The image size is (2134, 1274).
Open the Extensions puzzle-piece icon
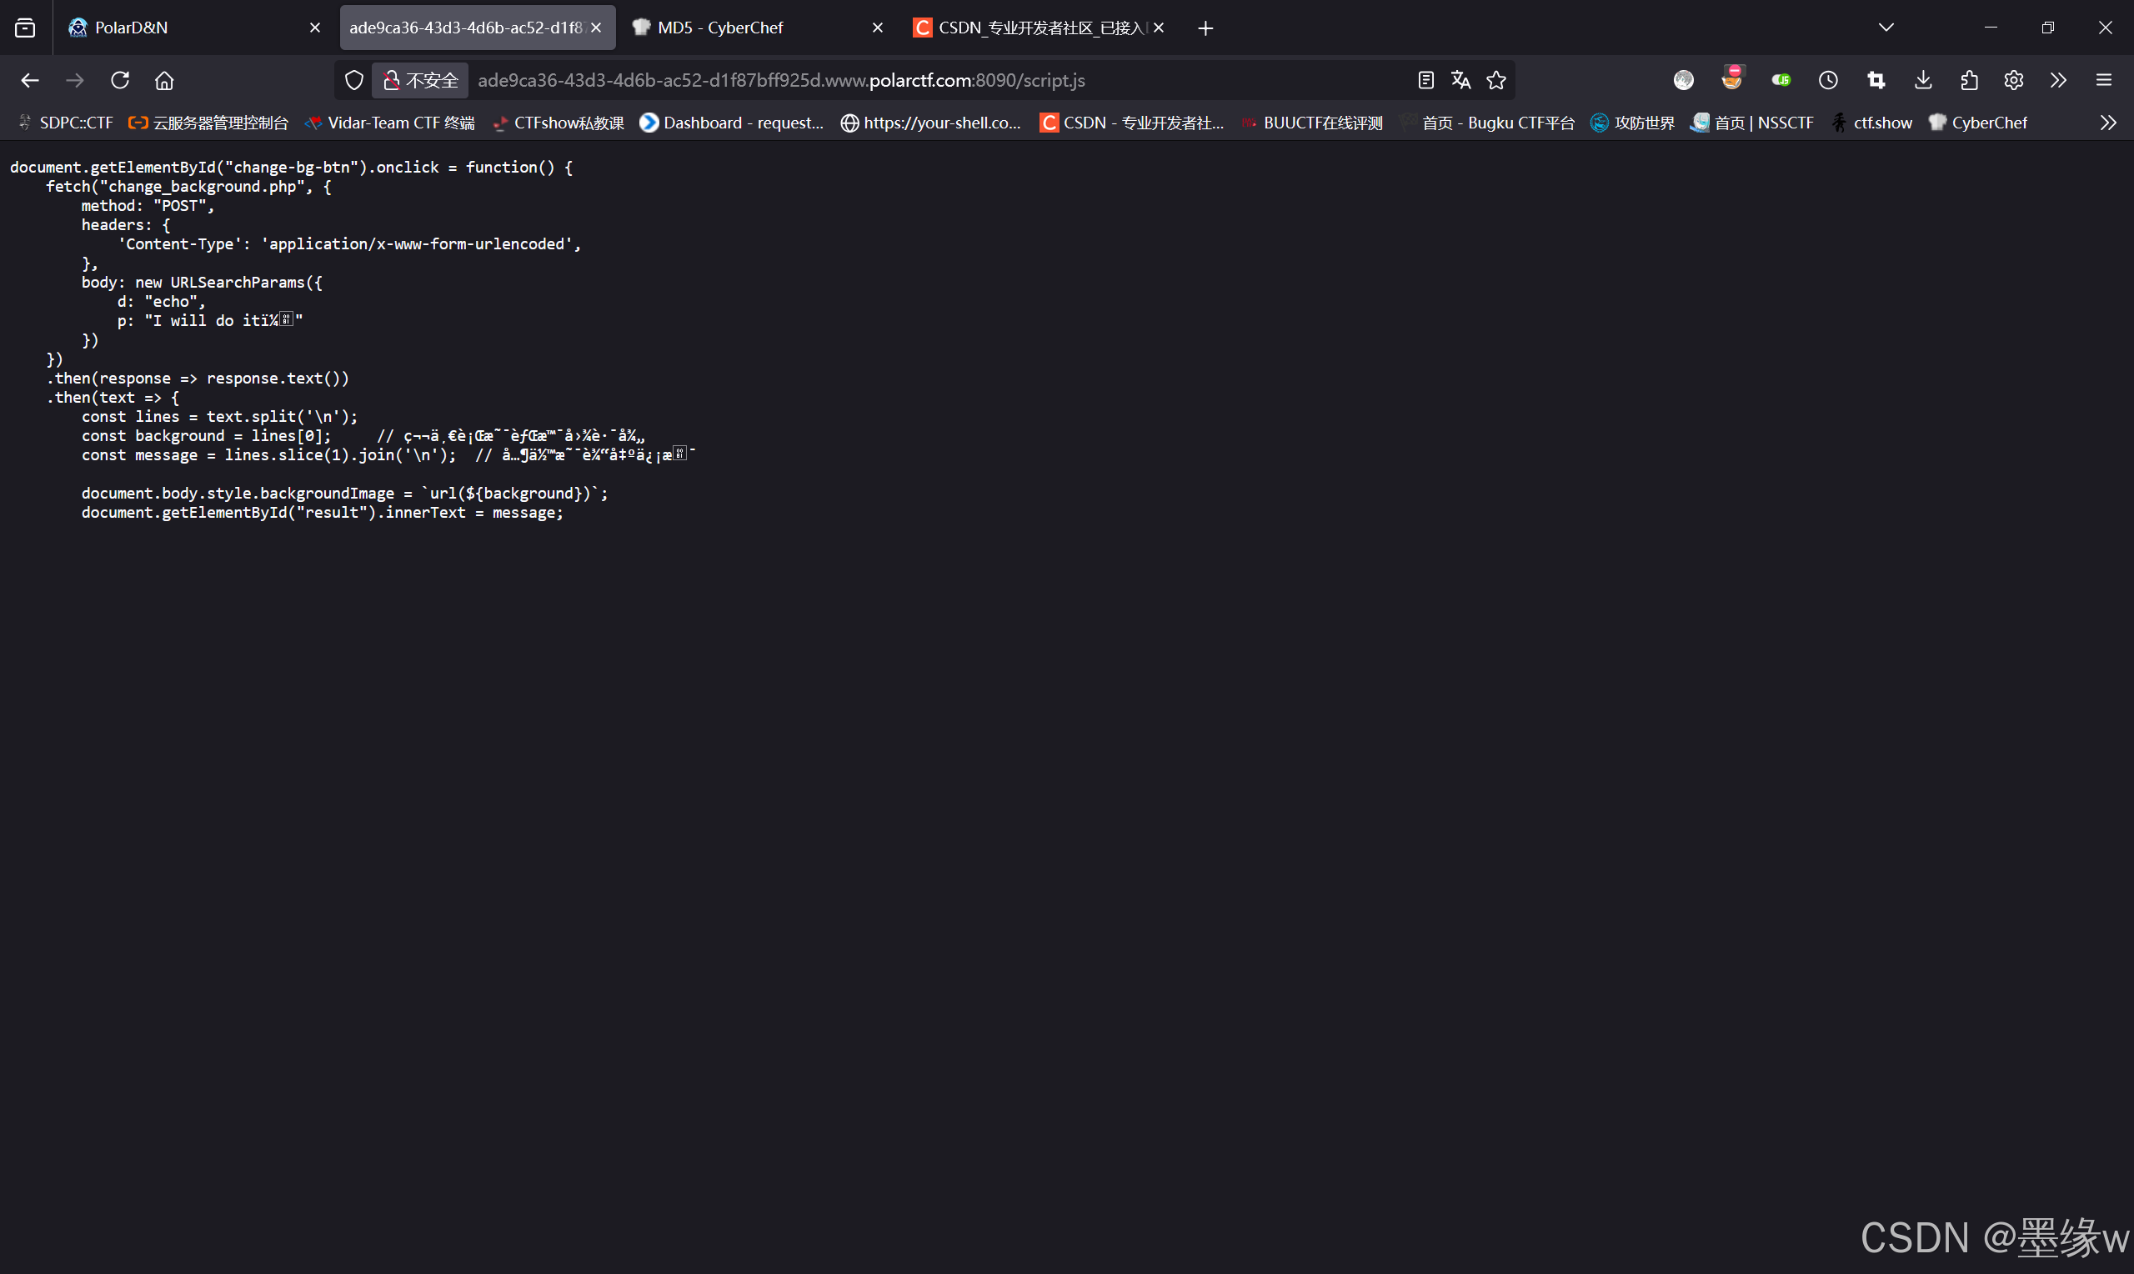(1968, 80)
